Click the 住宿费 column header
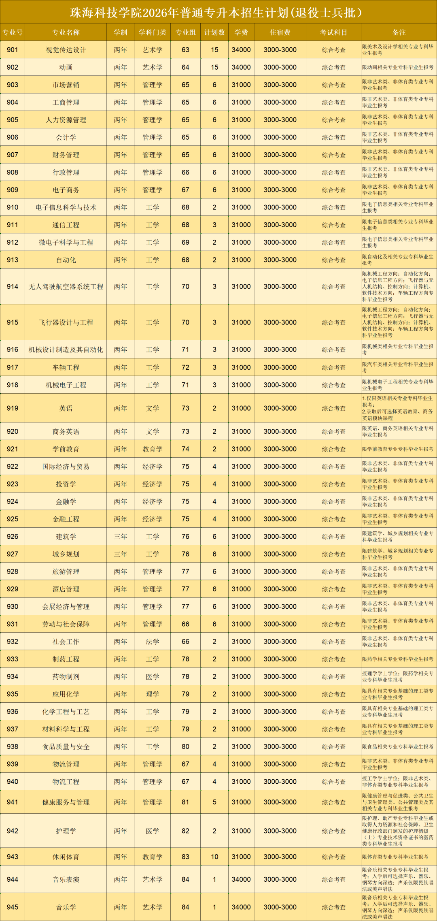The height and width of the screenshot is (921, 437). tap(280, 32)
